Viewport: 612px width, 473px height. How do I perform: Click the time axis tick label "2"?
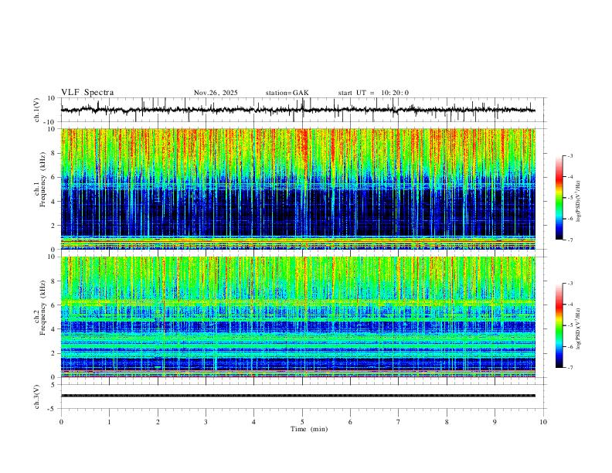158,422
